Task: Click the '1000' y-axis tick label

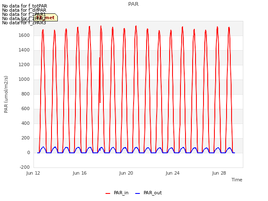Action: [x=24, y=79]
